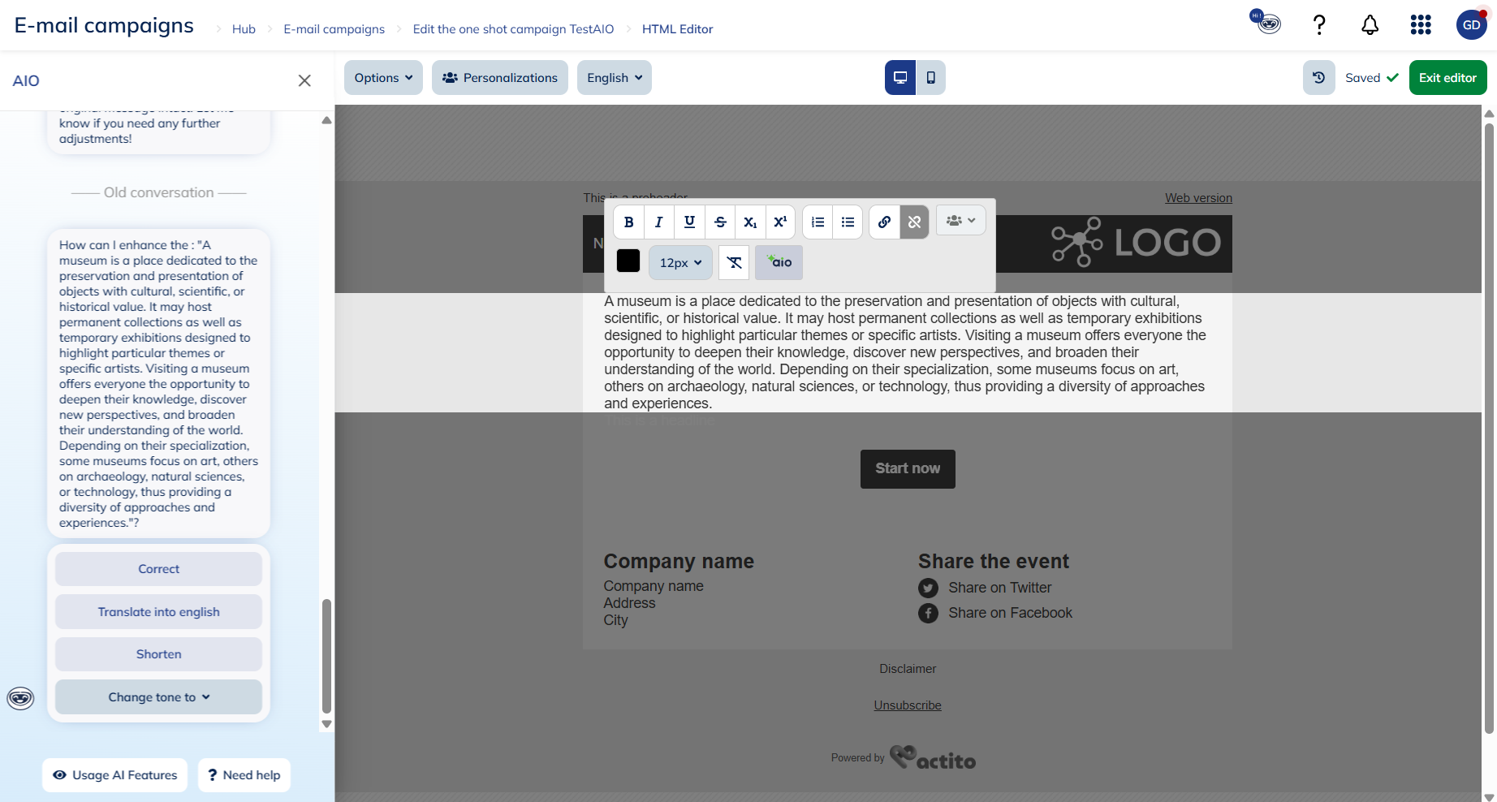Screen dimensions: 1497x802
Task: Open the black text color swatch
Action: tap(628, 261)
